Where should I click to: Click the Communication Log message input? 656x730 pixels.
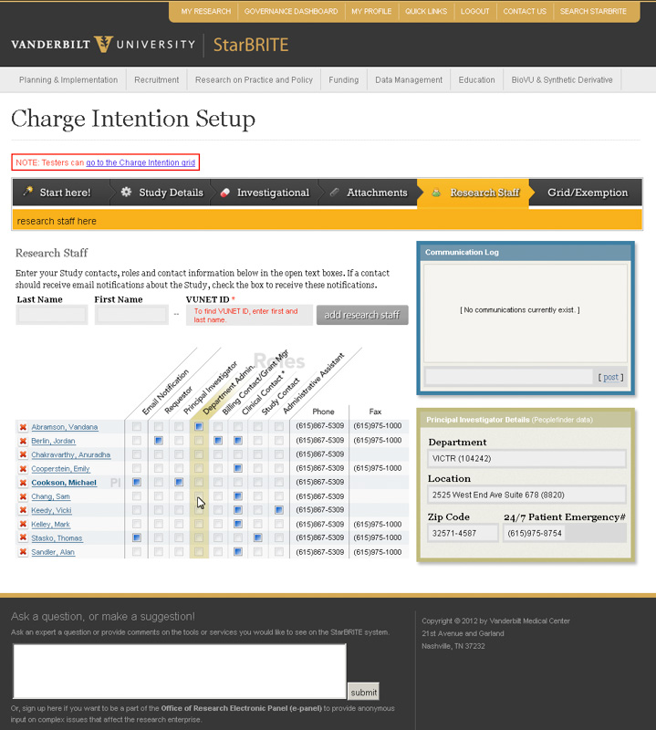[x=509, y=377]
